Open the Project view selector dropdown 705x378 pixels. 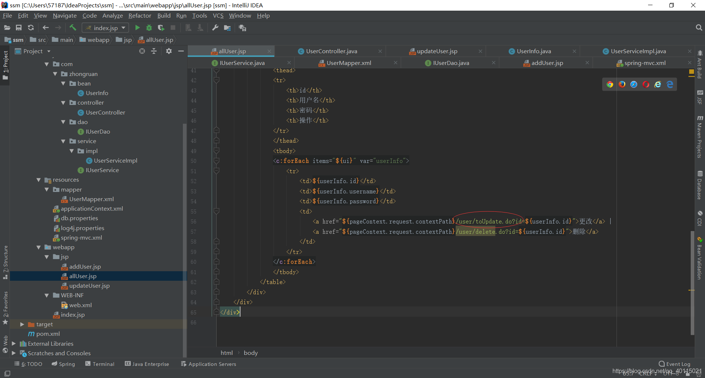(33, 51)
